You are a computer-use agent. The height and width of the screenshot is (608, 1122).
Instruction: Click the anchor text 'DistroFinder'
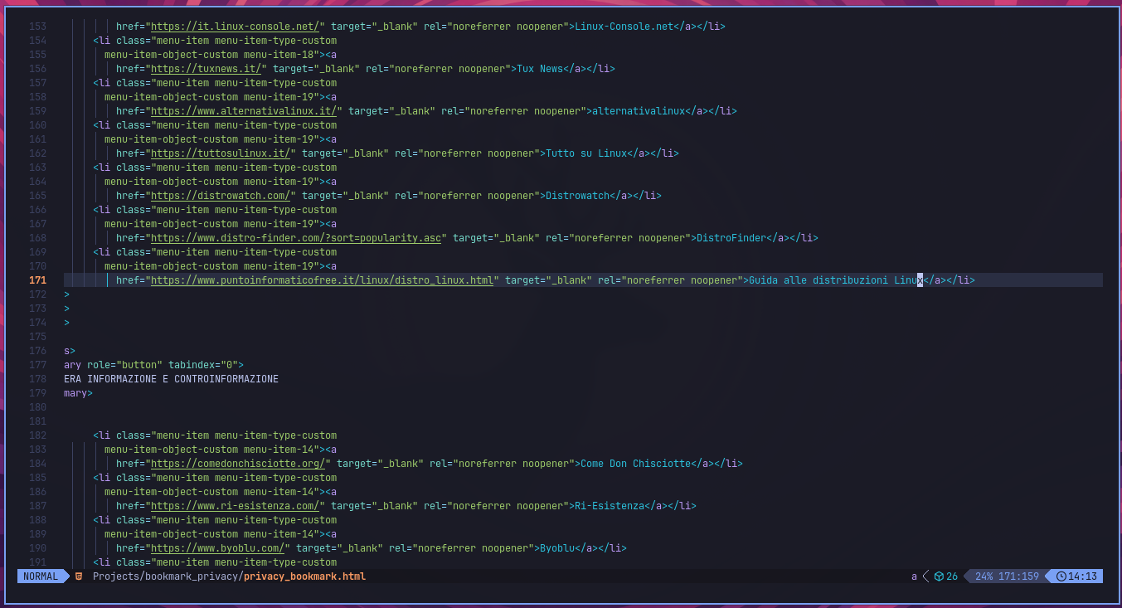coord(731,238)
